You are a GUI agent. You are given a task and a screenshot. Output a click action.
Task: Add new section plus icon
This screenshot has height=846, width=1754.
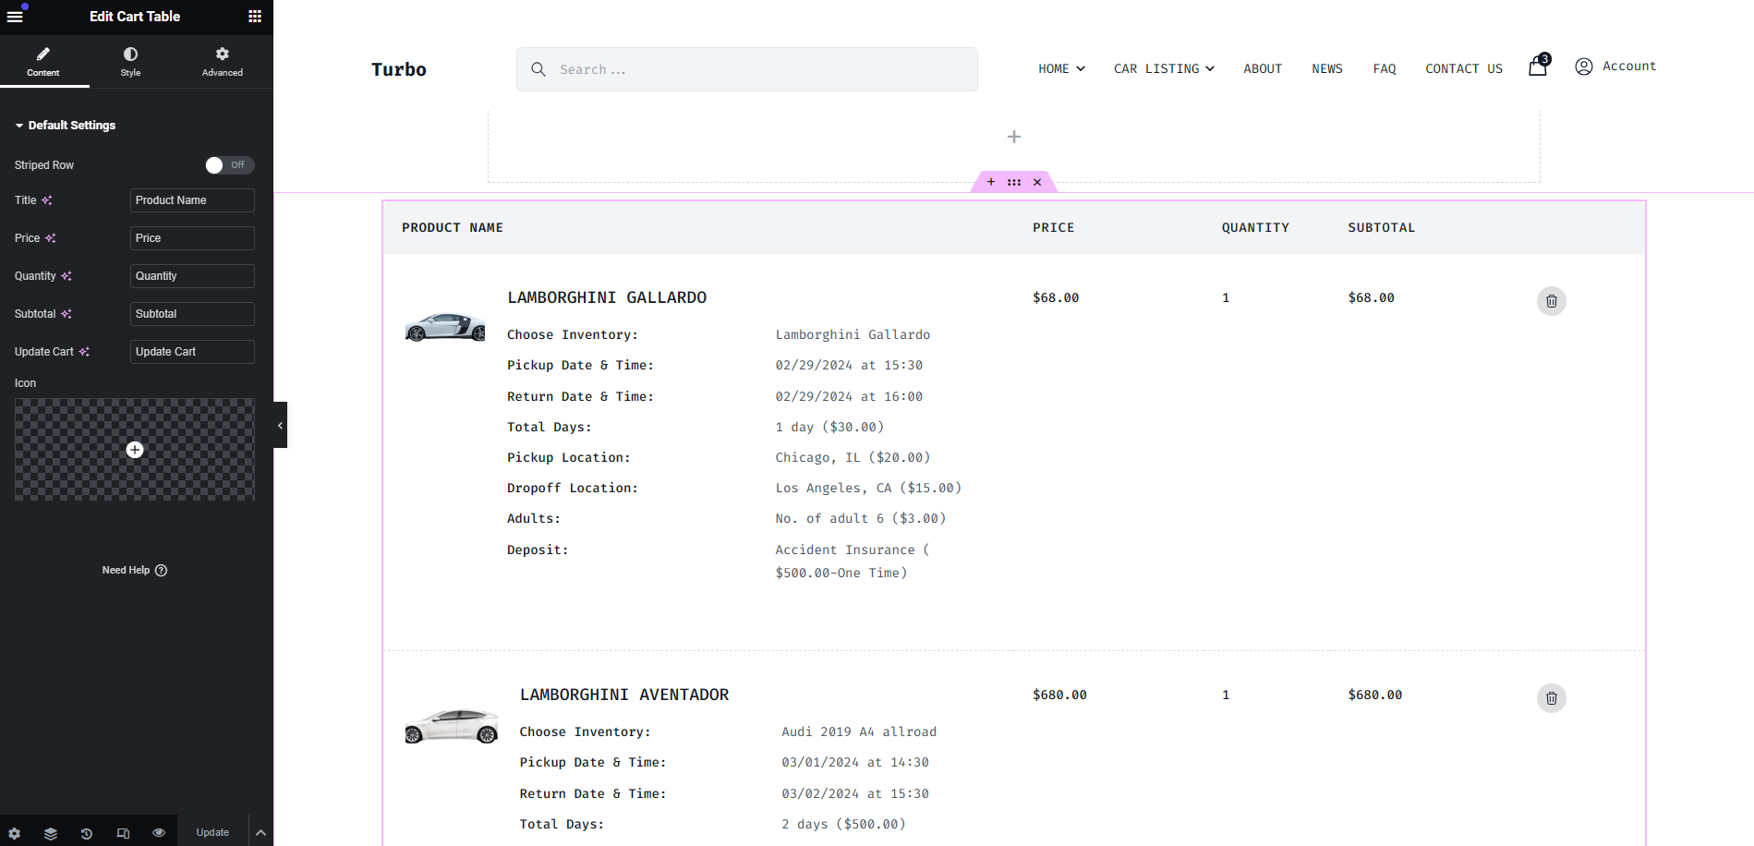click(1014, 137)
